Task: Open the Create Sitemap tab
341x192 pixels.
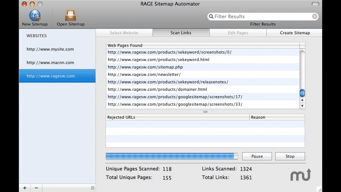Action: click(x=295, y=33)
